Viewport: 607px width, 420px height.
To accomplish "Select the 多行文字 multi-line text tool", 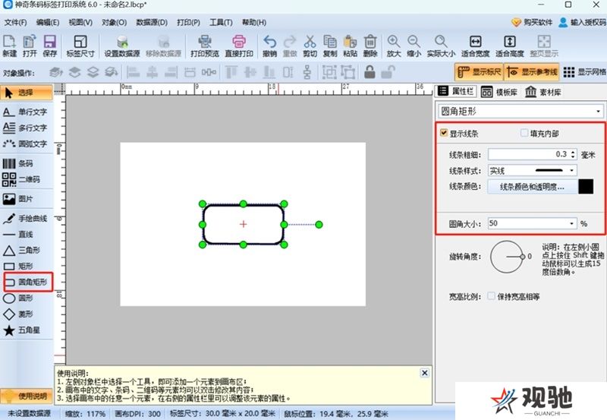I will point(26,128).
